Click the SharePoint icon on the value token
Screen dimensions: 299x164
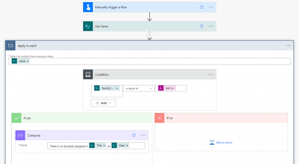[x=14, y=61]
